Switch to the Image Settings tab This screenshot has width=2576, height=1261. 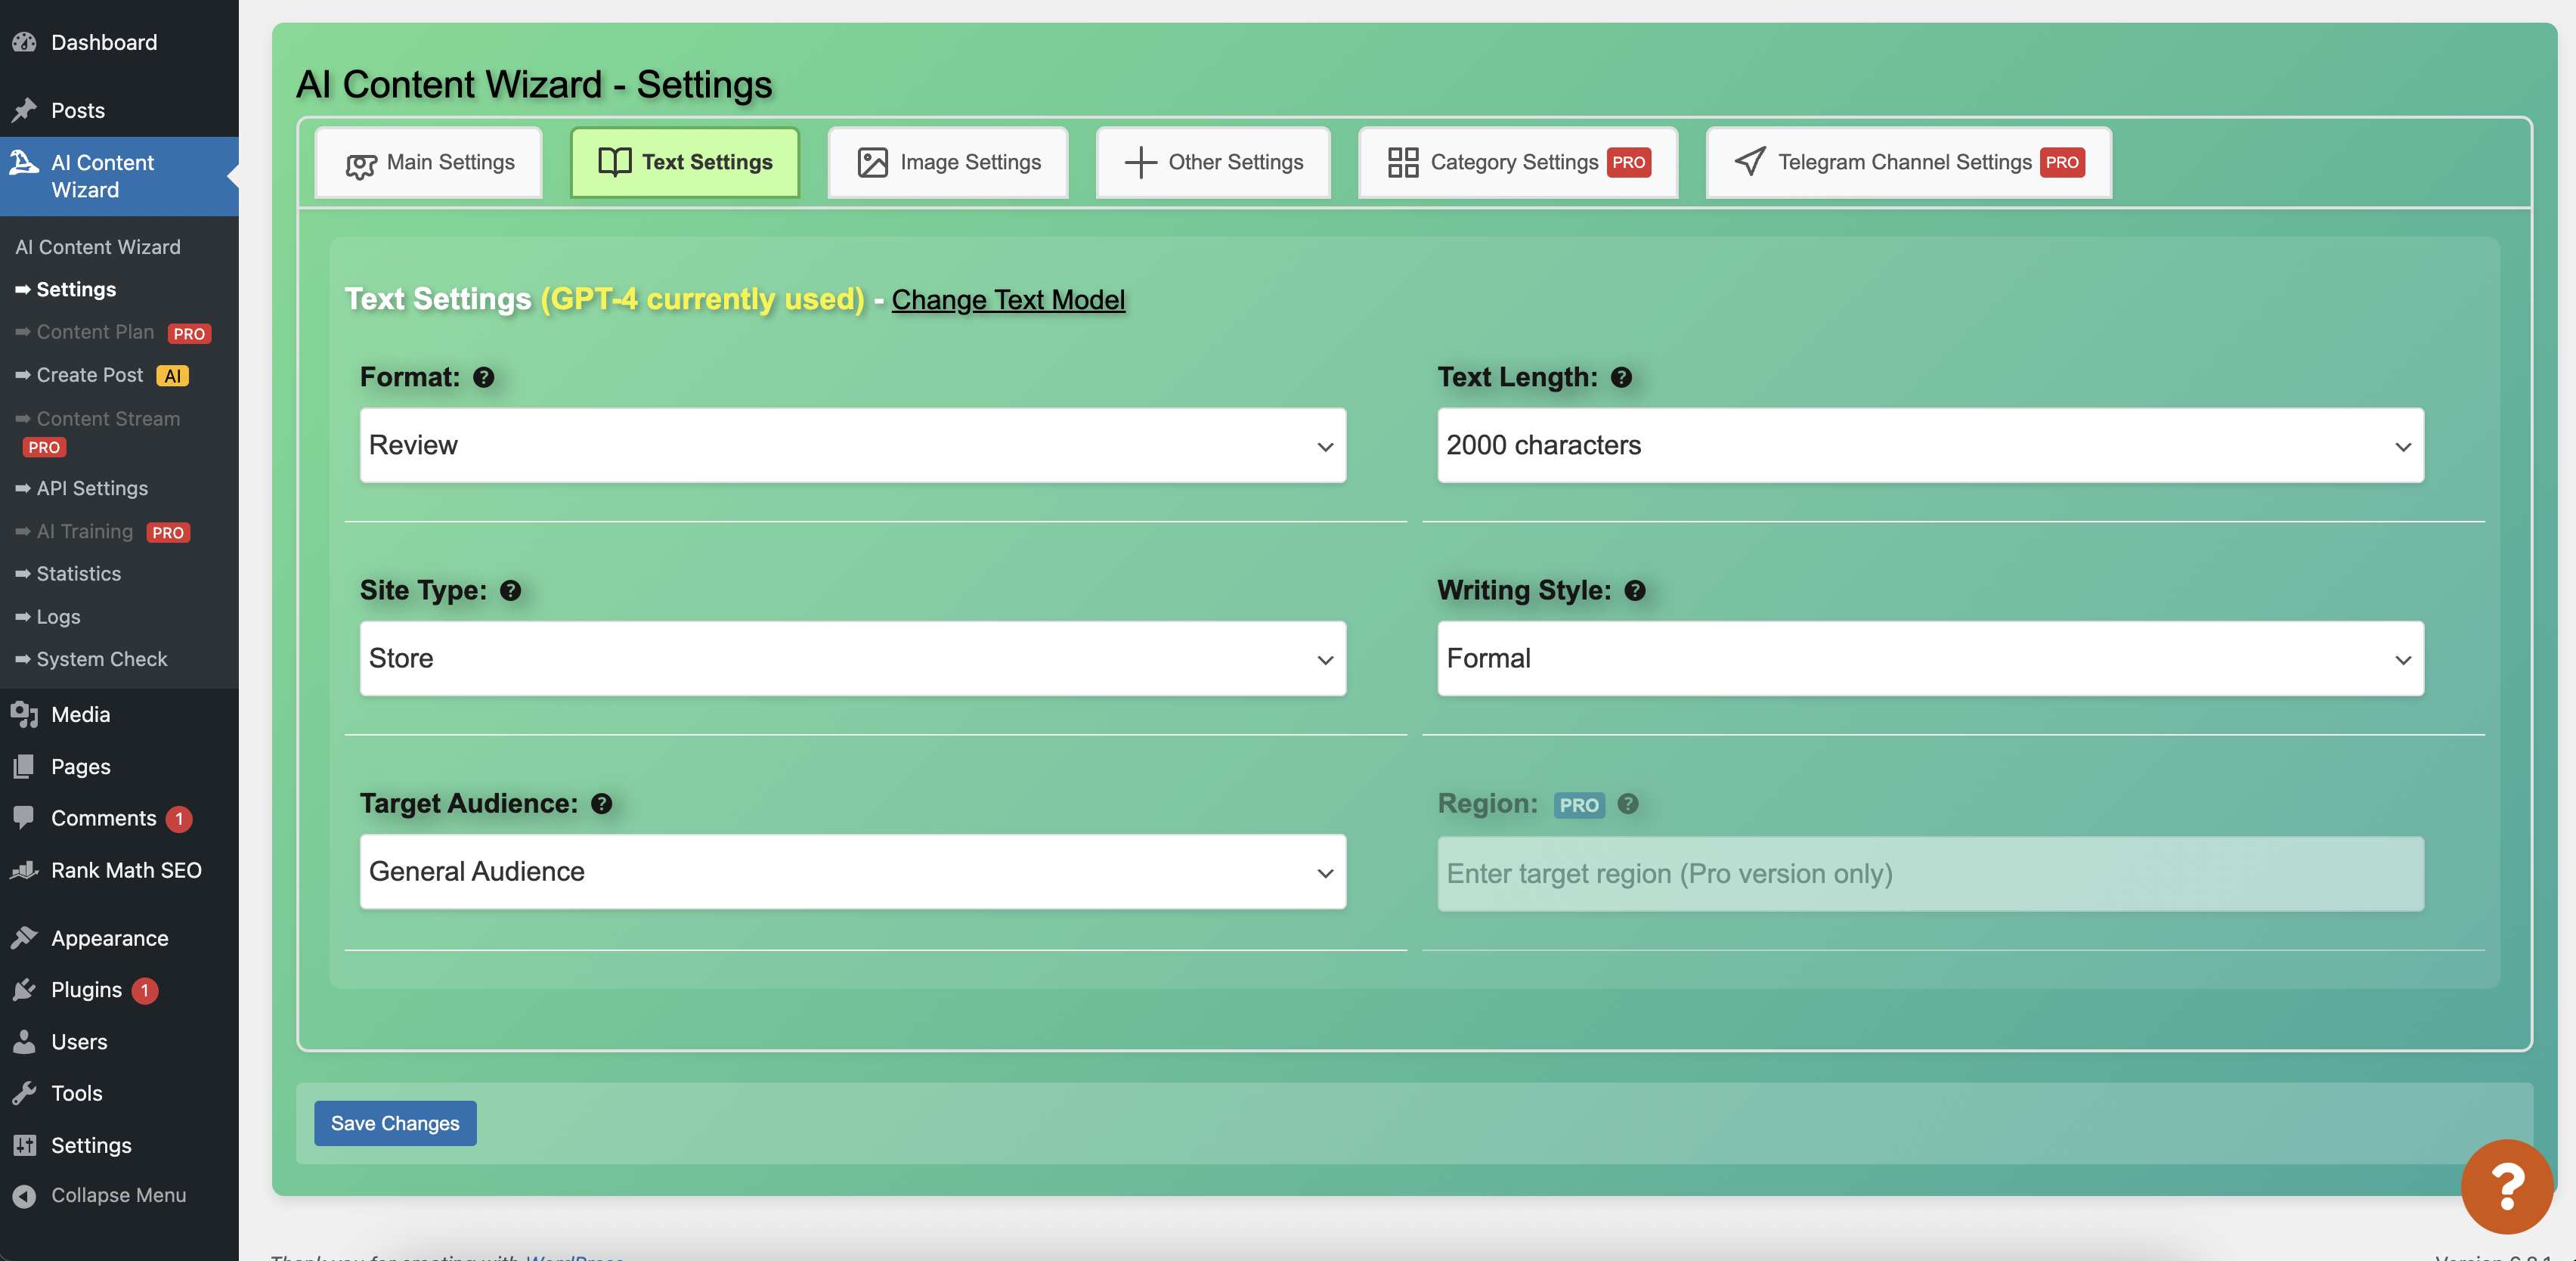pos(948,162)
